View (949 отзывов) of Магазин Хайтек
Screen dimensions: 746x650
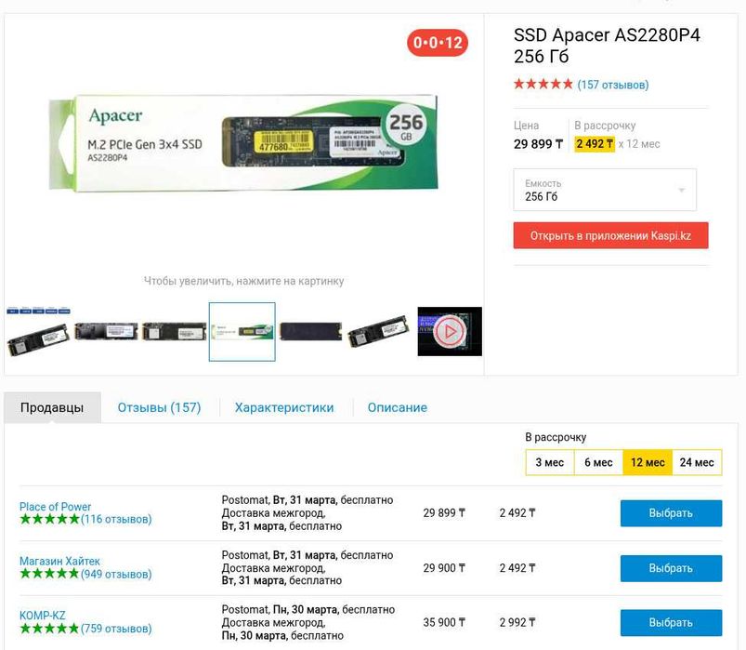pyautogui.click(x=116, y=574)
